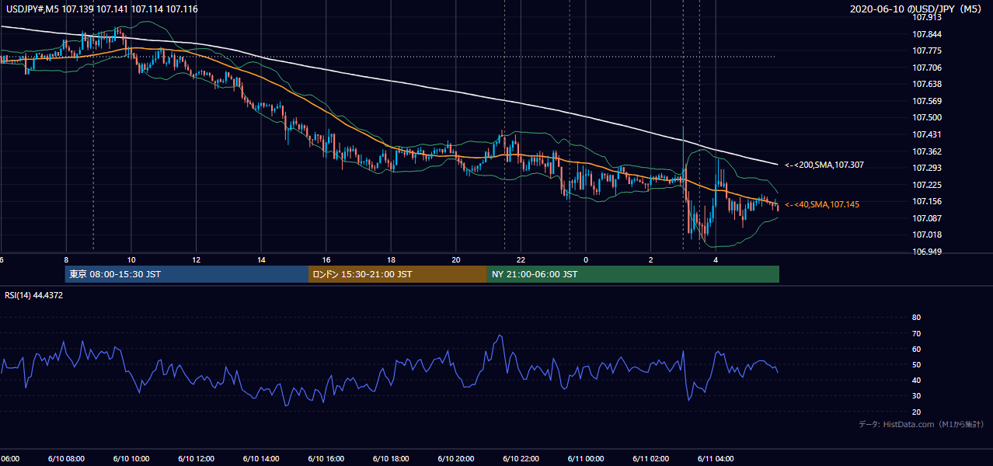Click hour label 22 under price chart
993x466 pixels.
click(521, 259)
